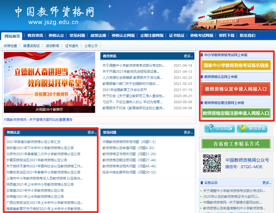Image resolution: width=276 pixels, height=213 pixels.
Task: Open 教师资格定期注册申请人网报入口 green button
Action: pos(237,113)
